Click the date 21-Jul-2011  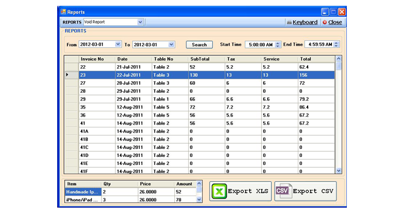[129, 67]
